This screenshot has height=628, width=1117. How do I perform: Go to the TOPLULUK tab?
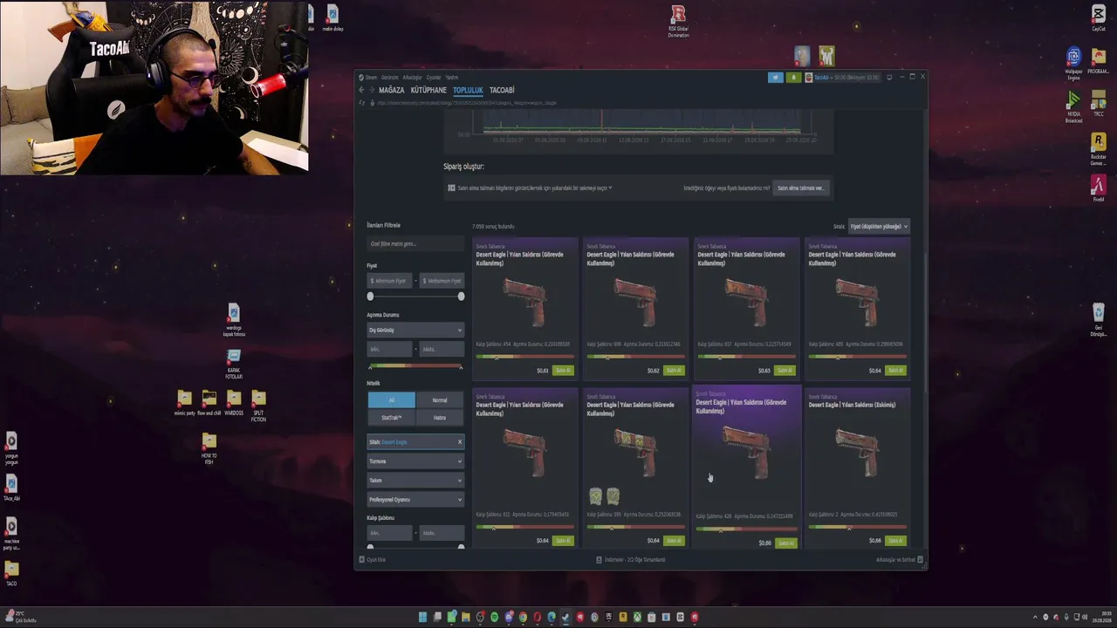click(468, 90)
